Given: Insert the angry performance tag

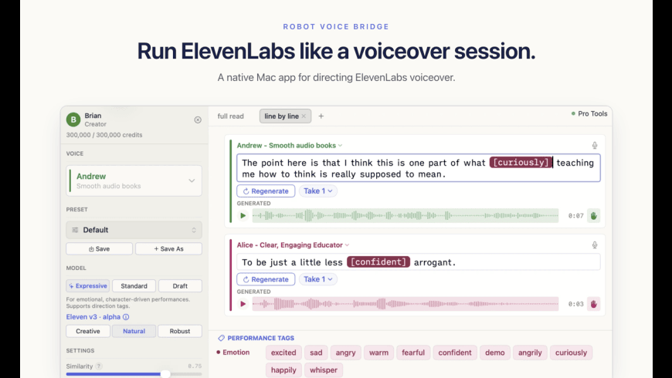Looking at the screenshot, I should 345,353.
